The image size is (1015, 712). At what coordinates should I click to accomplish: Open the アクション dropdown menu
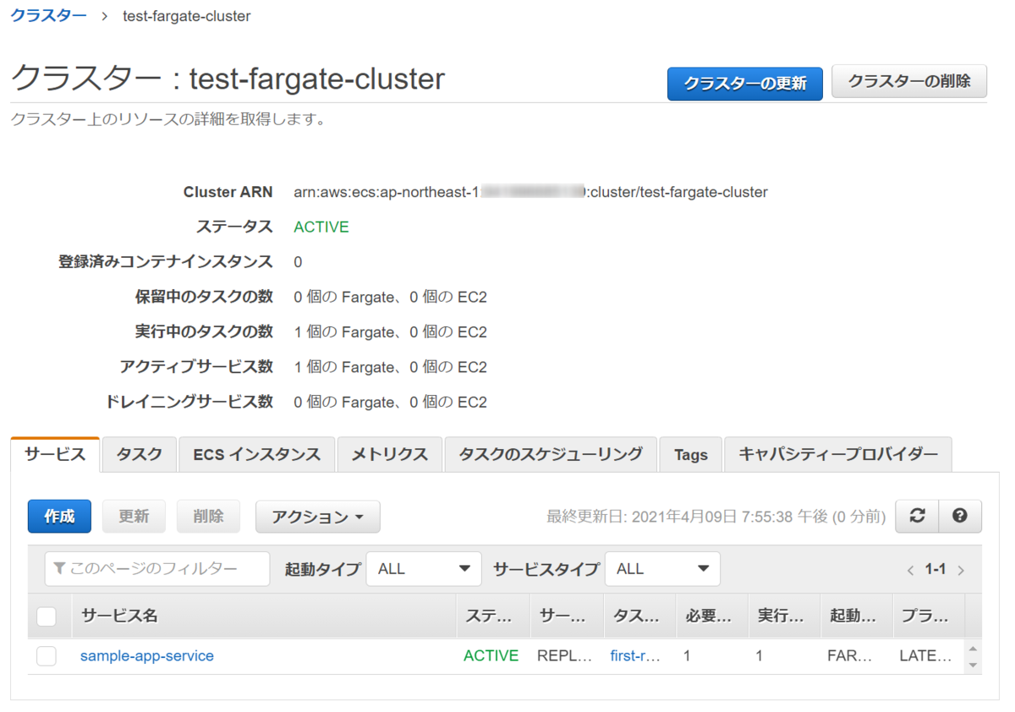click(x=318, y=517)
